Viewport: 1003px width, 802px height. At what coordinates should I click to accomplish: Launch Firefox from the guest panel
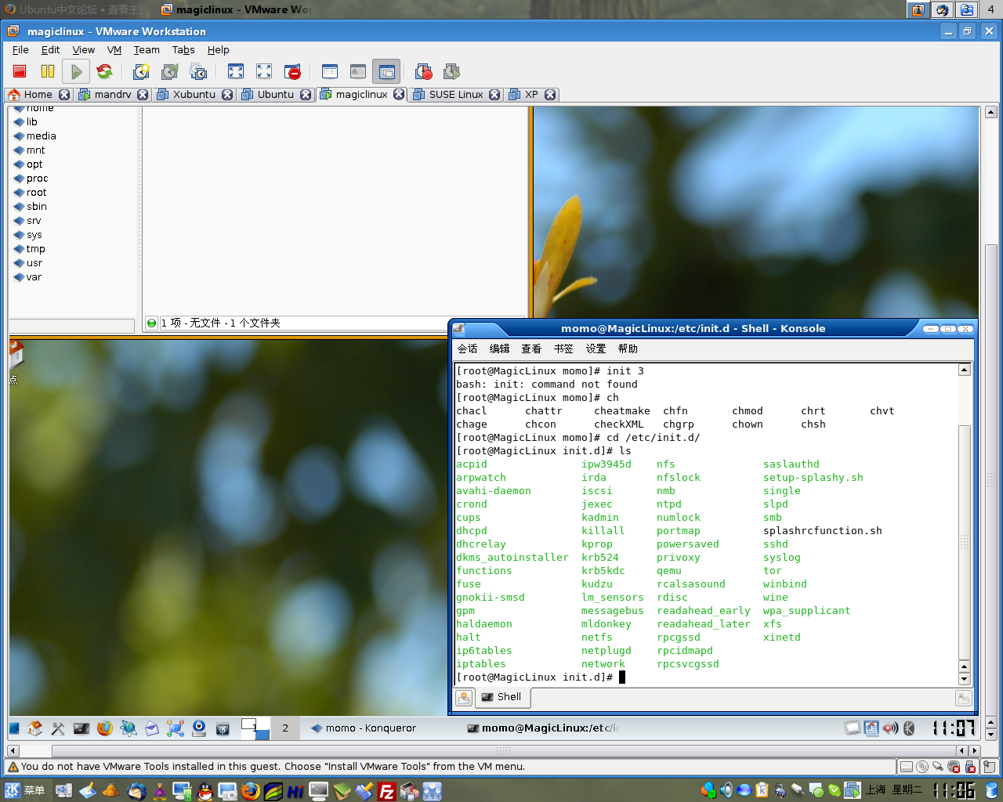pos(105,728)
